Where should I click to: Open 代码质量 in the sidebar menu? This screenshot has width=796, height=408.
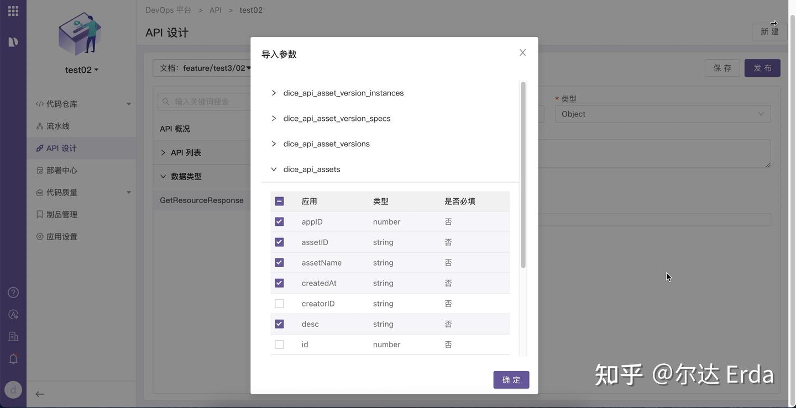(81, 193)
